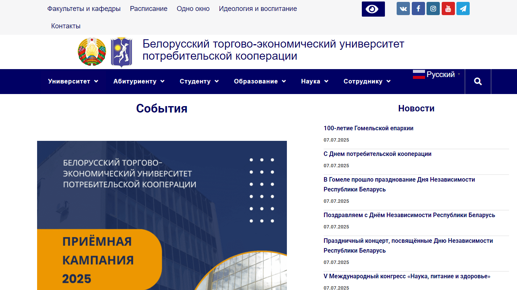
Task: Expand the Сотруднику menu
Action: pos(367,82)
